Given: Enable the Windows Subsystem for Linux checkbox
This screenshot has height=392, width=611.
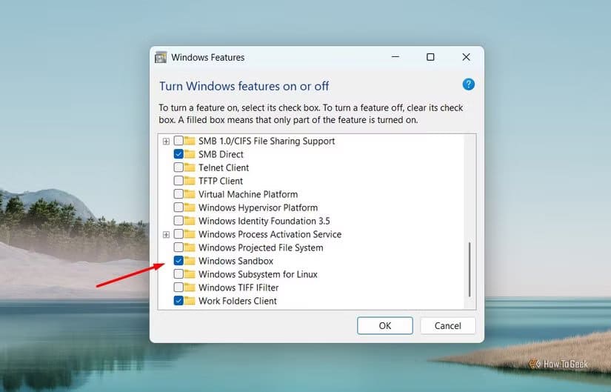Looking at the screenshot, I should (x=178, y=274).
